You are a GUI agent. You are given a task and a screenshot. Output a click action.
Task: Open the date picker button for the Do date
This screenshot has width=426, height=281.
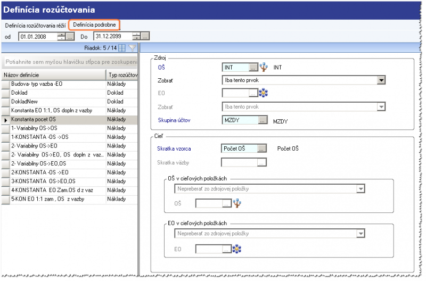tap(145, 36)
